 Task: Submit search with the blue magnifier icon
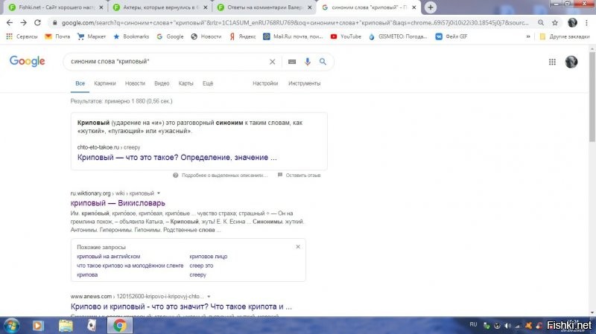(x=323, y=62)
